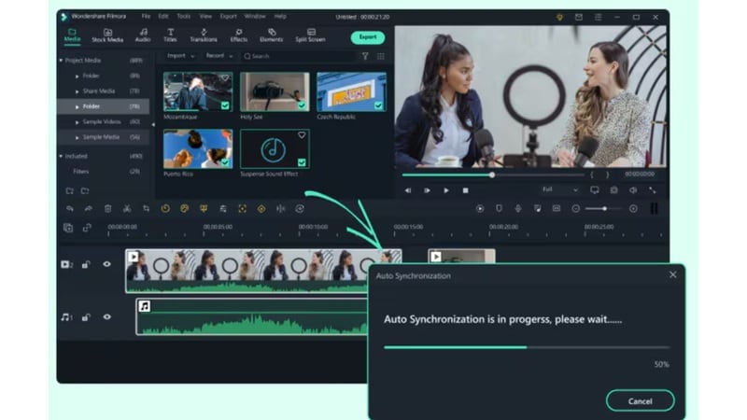Redo the last undone action
747x420 pixels.
pyautogui.click(x=89, y=208)
